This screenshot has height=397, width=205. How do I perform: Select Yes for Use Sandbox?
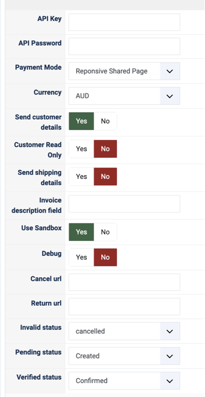coord(81,232)
